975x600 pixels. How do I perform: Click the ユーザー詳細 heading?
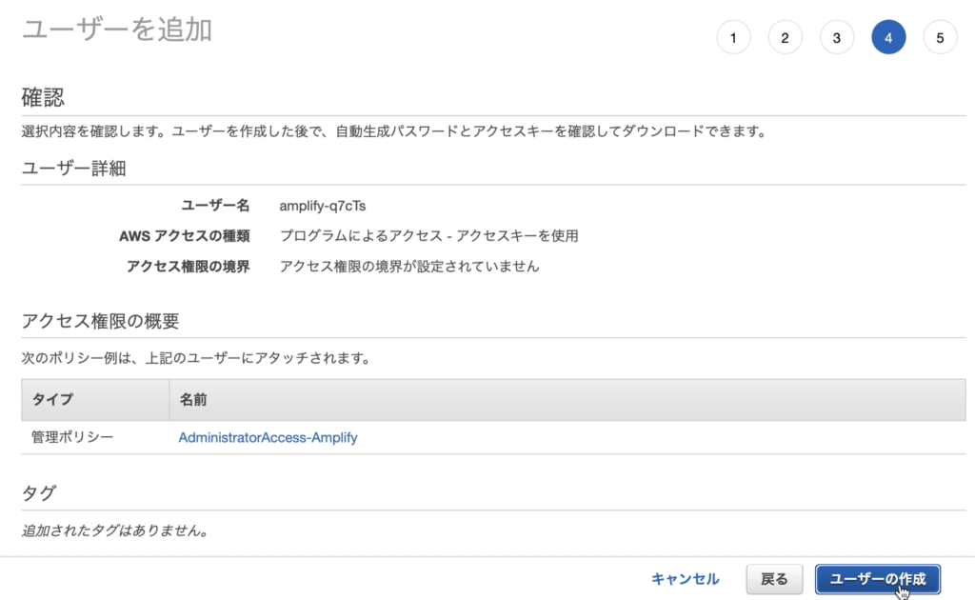[74, 168]
